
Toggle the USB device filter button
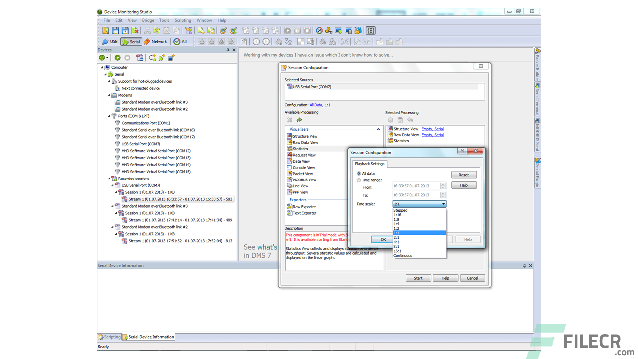pos(110,42)
